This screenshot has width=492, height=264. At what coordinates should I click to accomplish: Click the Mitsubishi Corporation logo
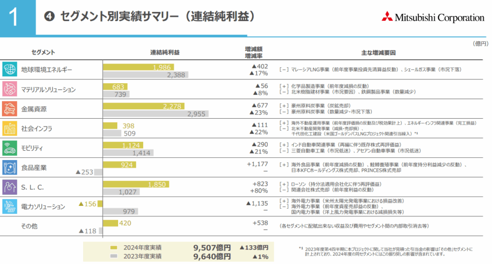pos(433,17)
